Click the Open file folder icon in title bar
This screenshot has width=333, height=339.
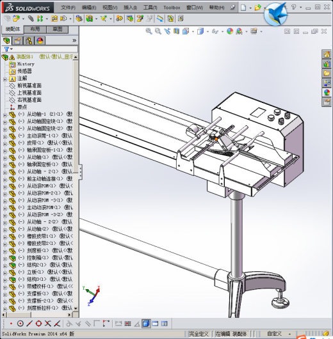[257, 8]
